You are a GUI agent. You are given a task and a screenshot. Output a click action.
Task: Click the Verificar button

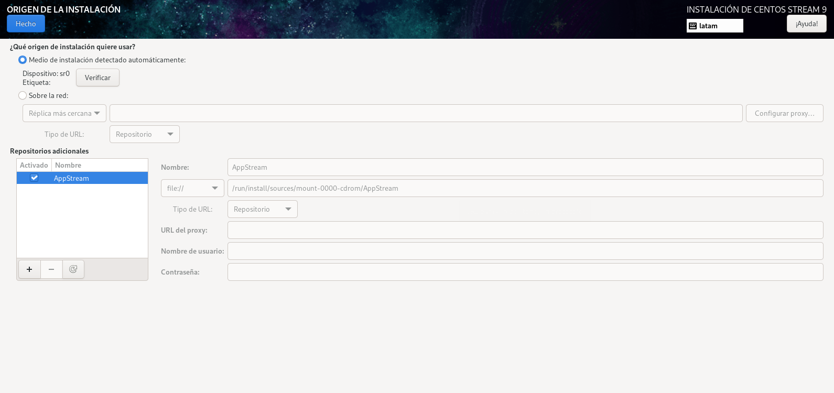pos(98,78)
